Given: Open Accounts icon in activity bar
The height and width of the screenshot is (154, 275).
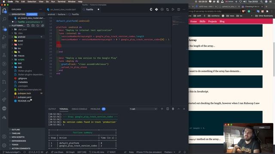Looking at the screenshot, I should click(x=4, y=136).
